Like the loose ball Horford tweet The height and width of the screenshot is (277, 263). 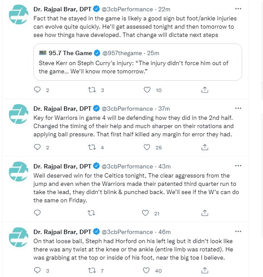[x=147, y=270]
